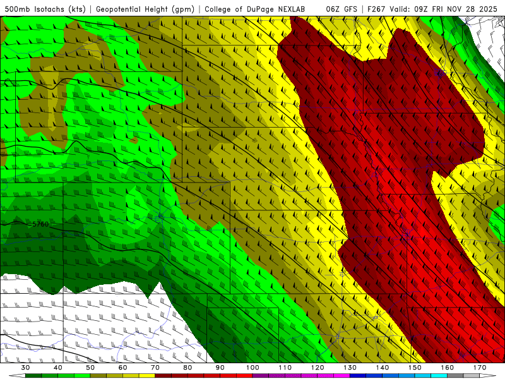The height and width of the screenshot is (379, 505).
Task: Click the colorbar label '140'
Action: (383, 368)
